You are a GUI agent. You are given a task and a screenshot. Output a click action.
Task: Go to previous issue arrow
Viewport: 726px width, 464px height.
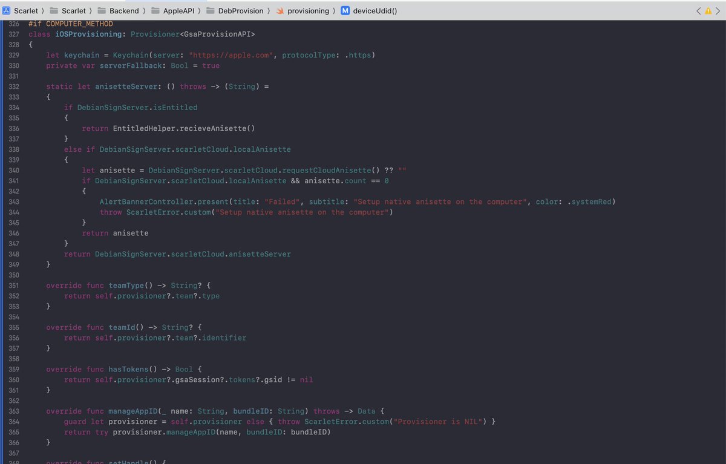tap(699, 11)
